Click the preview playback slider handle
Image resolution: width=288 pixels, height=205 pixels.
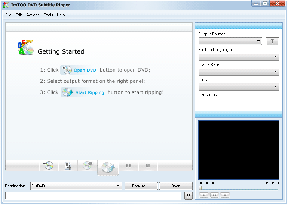200,188
